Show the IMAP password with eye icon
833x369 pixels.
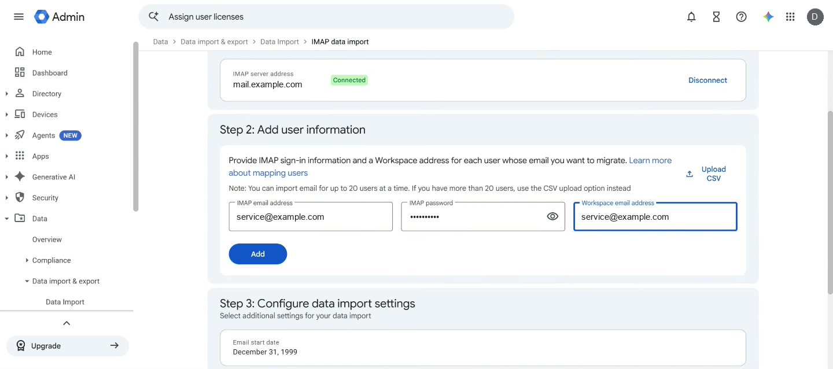tap(552, 216)
